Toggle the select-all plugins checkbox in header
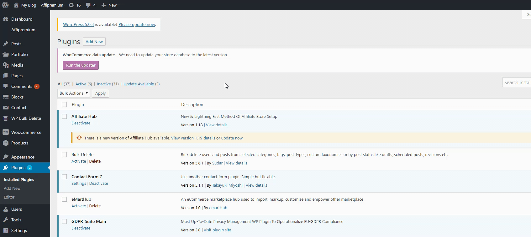The image size is (531, 237). tap(64, 104)
